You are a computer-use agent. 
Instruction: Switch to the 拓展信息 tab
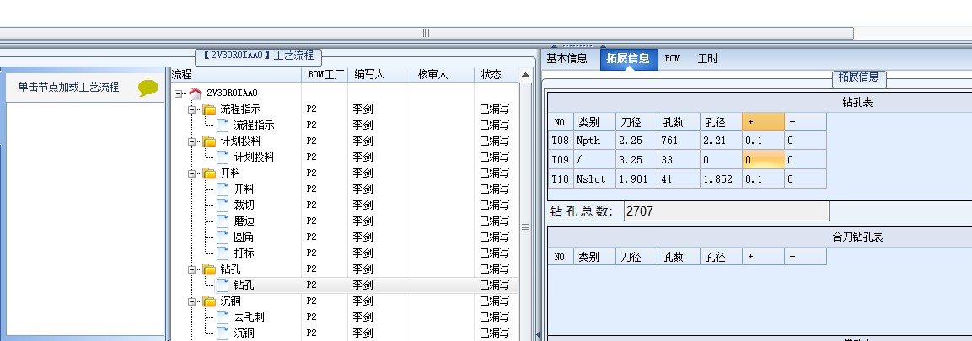[x=628, y=59]
